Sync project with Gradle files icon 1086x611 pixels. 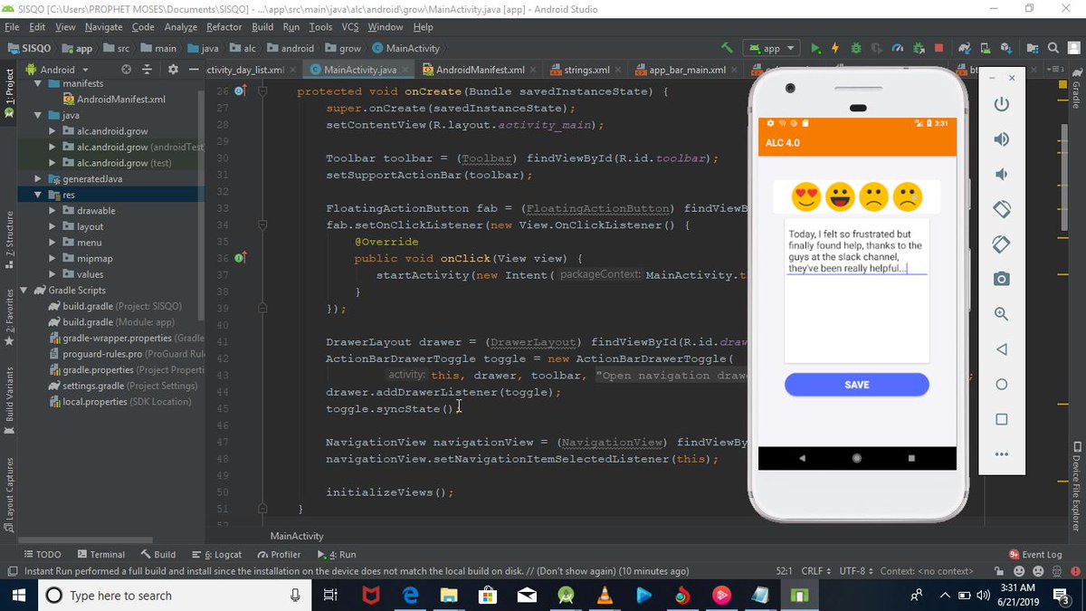click(964, 48)
